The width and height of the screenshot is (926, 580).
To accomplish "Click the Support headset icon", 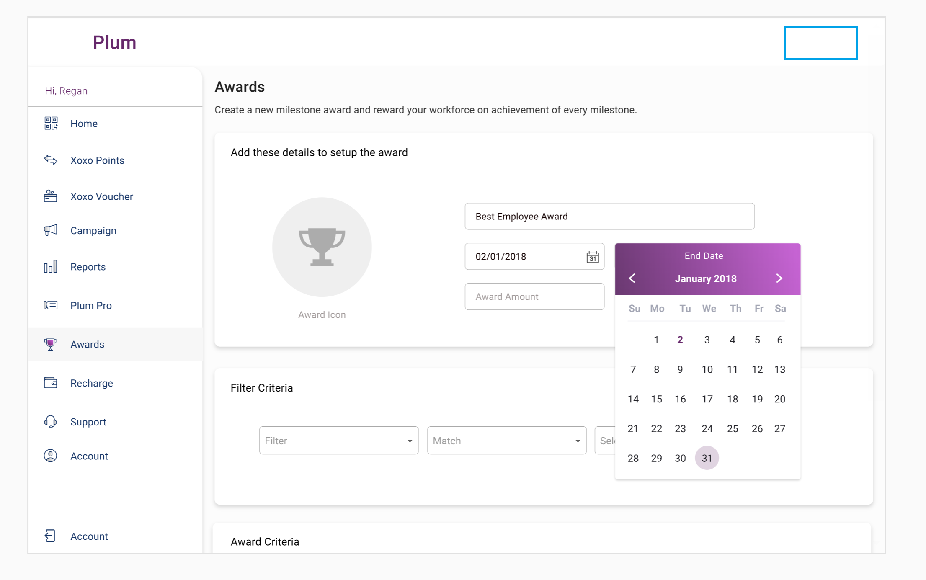I will pos(51,421).
